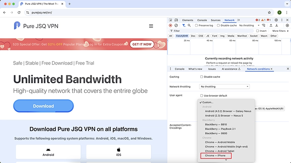Screen dimensions: 291x163
Task: Enable the Preserve log checkbox
Action: [x=196, y=26]
